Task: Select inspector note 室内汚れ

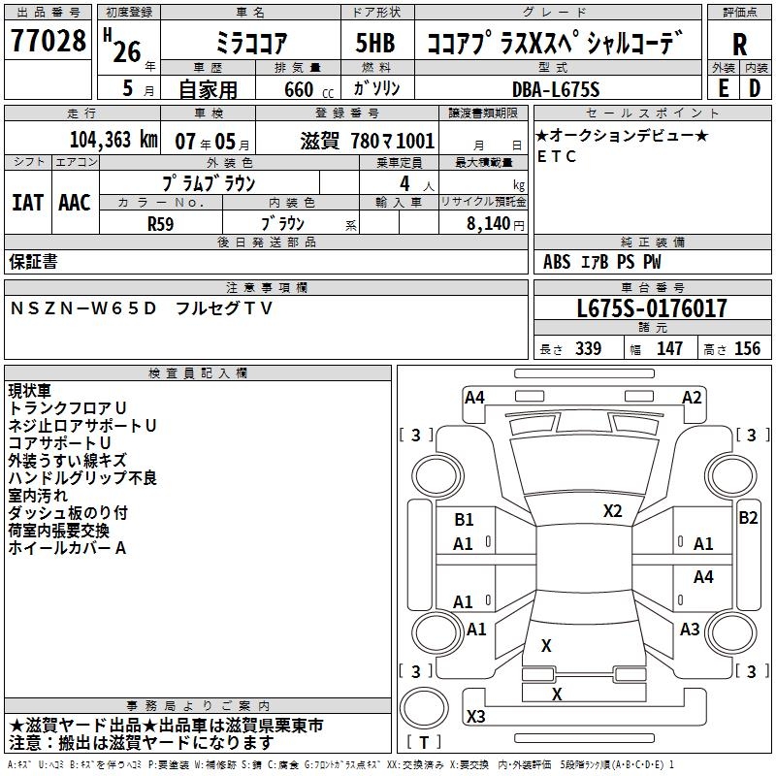Action: [38, 496]
